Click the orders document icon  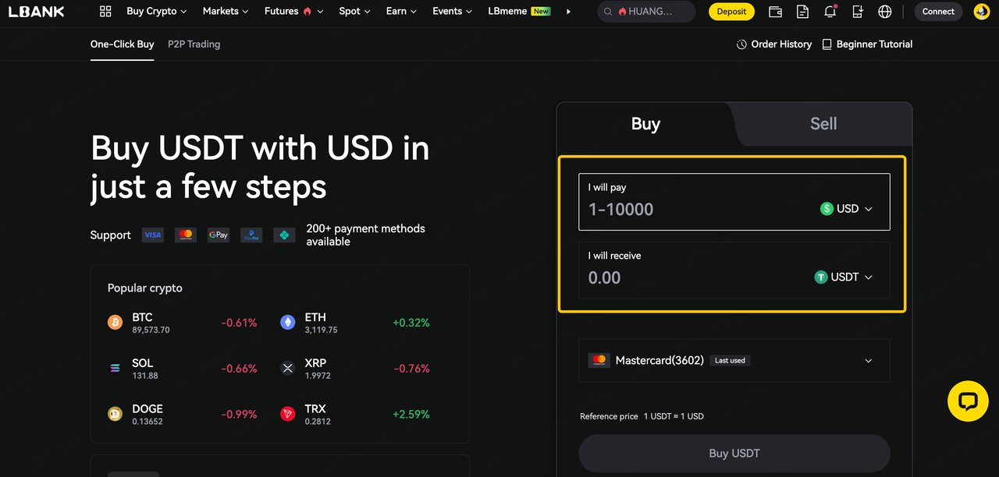802,12
